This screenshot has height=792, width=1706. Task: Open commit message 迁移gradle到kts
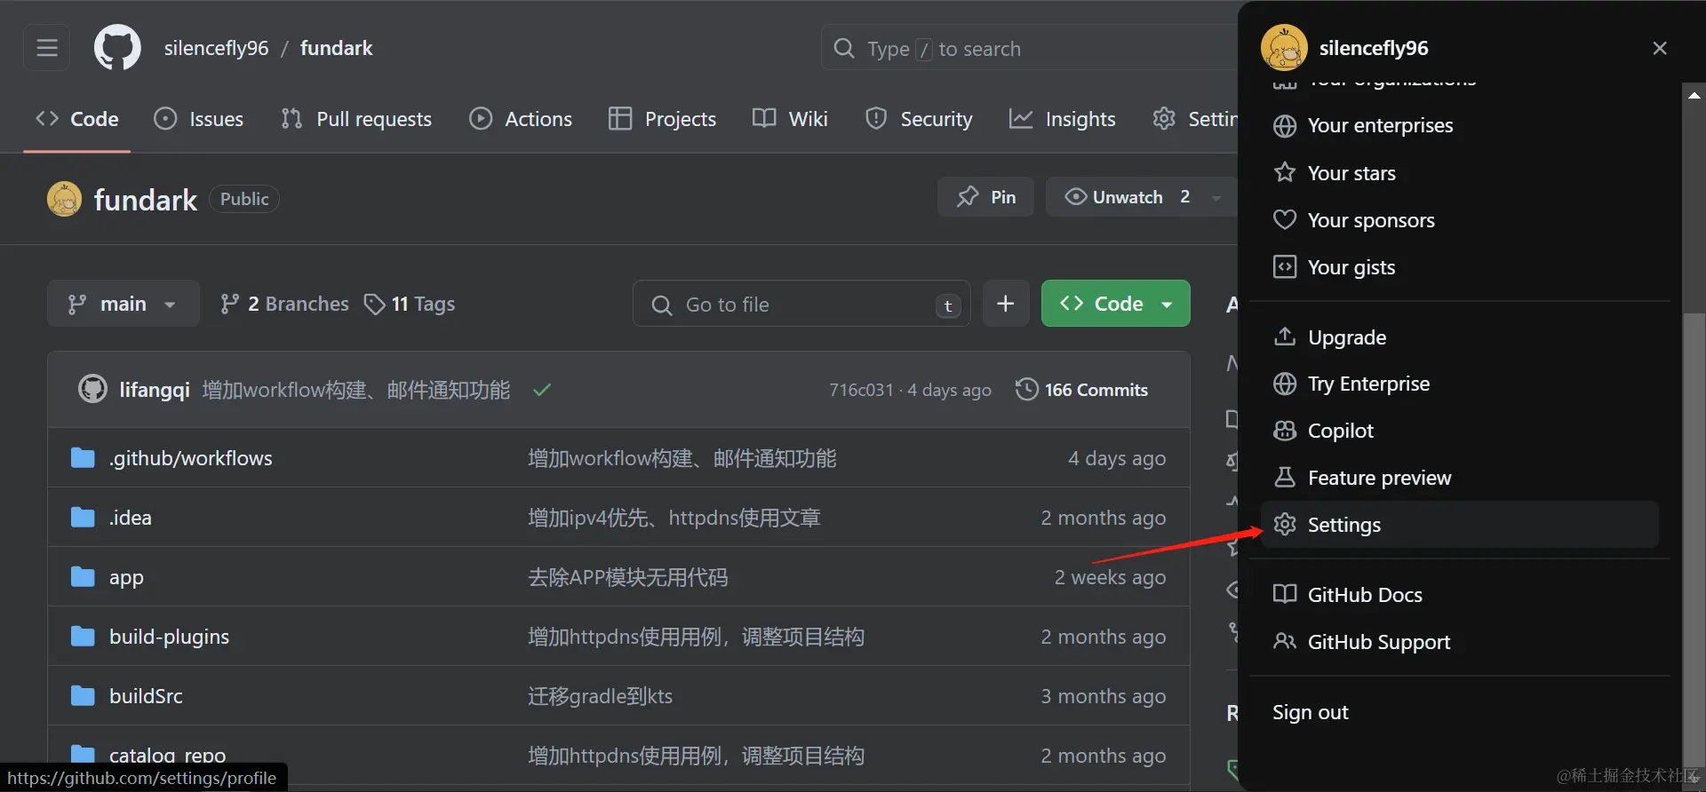[600, 696]
